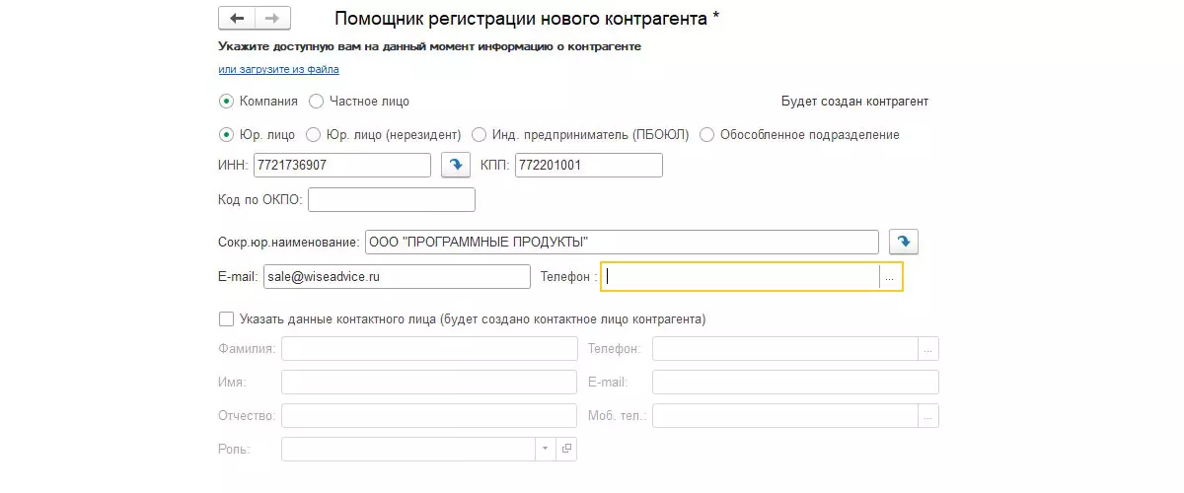Select the Компания radio button
This screenshot has height=493, width=1184.
[x=227, y=101]
